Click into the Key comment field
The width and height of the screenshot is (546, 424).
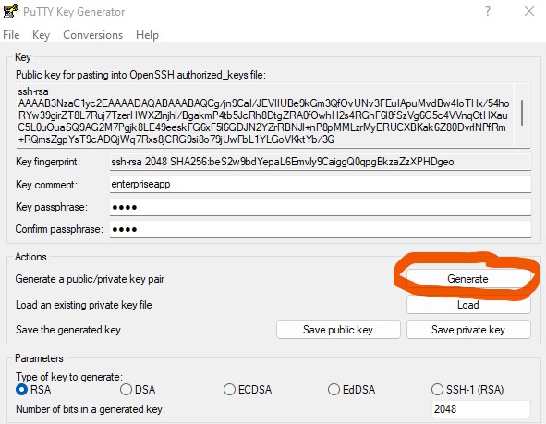[x=321, y=184]
